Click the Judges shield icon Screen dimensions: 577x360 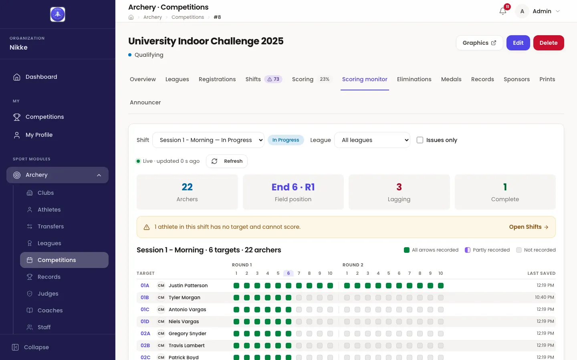(30, 294)
